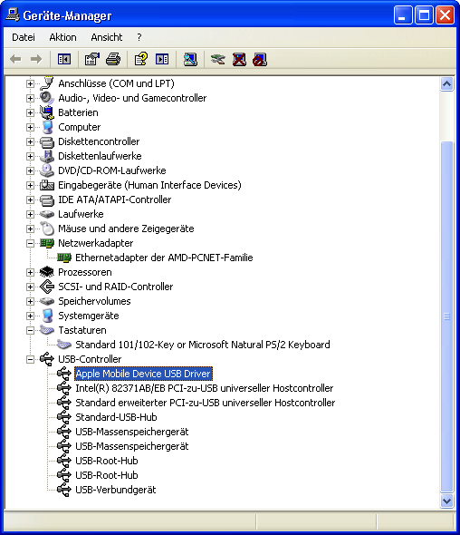Collapse the Netzwerkadapter node

pos(30,243)
